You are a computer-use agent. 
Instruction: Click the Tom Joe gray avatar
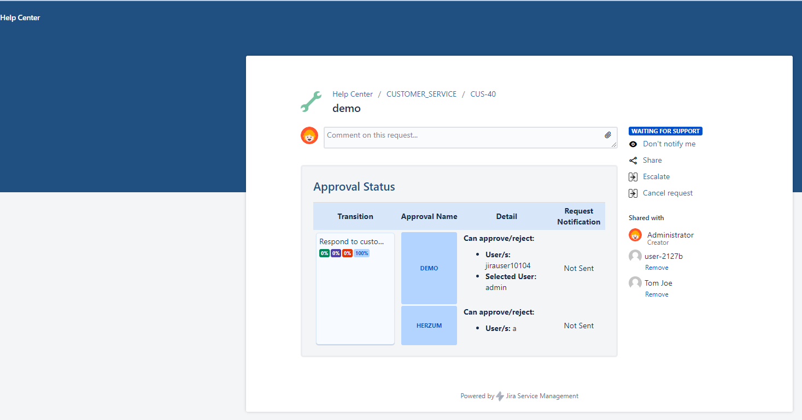[635, 283]
